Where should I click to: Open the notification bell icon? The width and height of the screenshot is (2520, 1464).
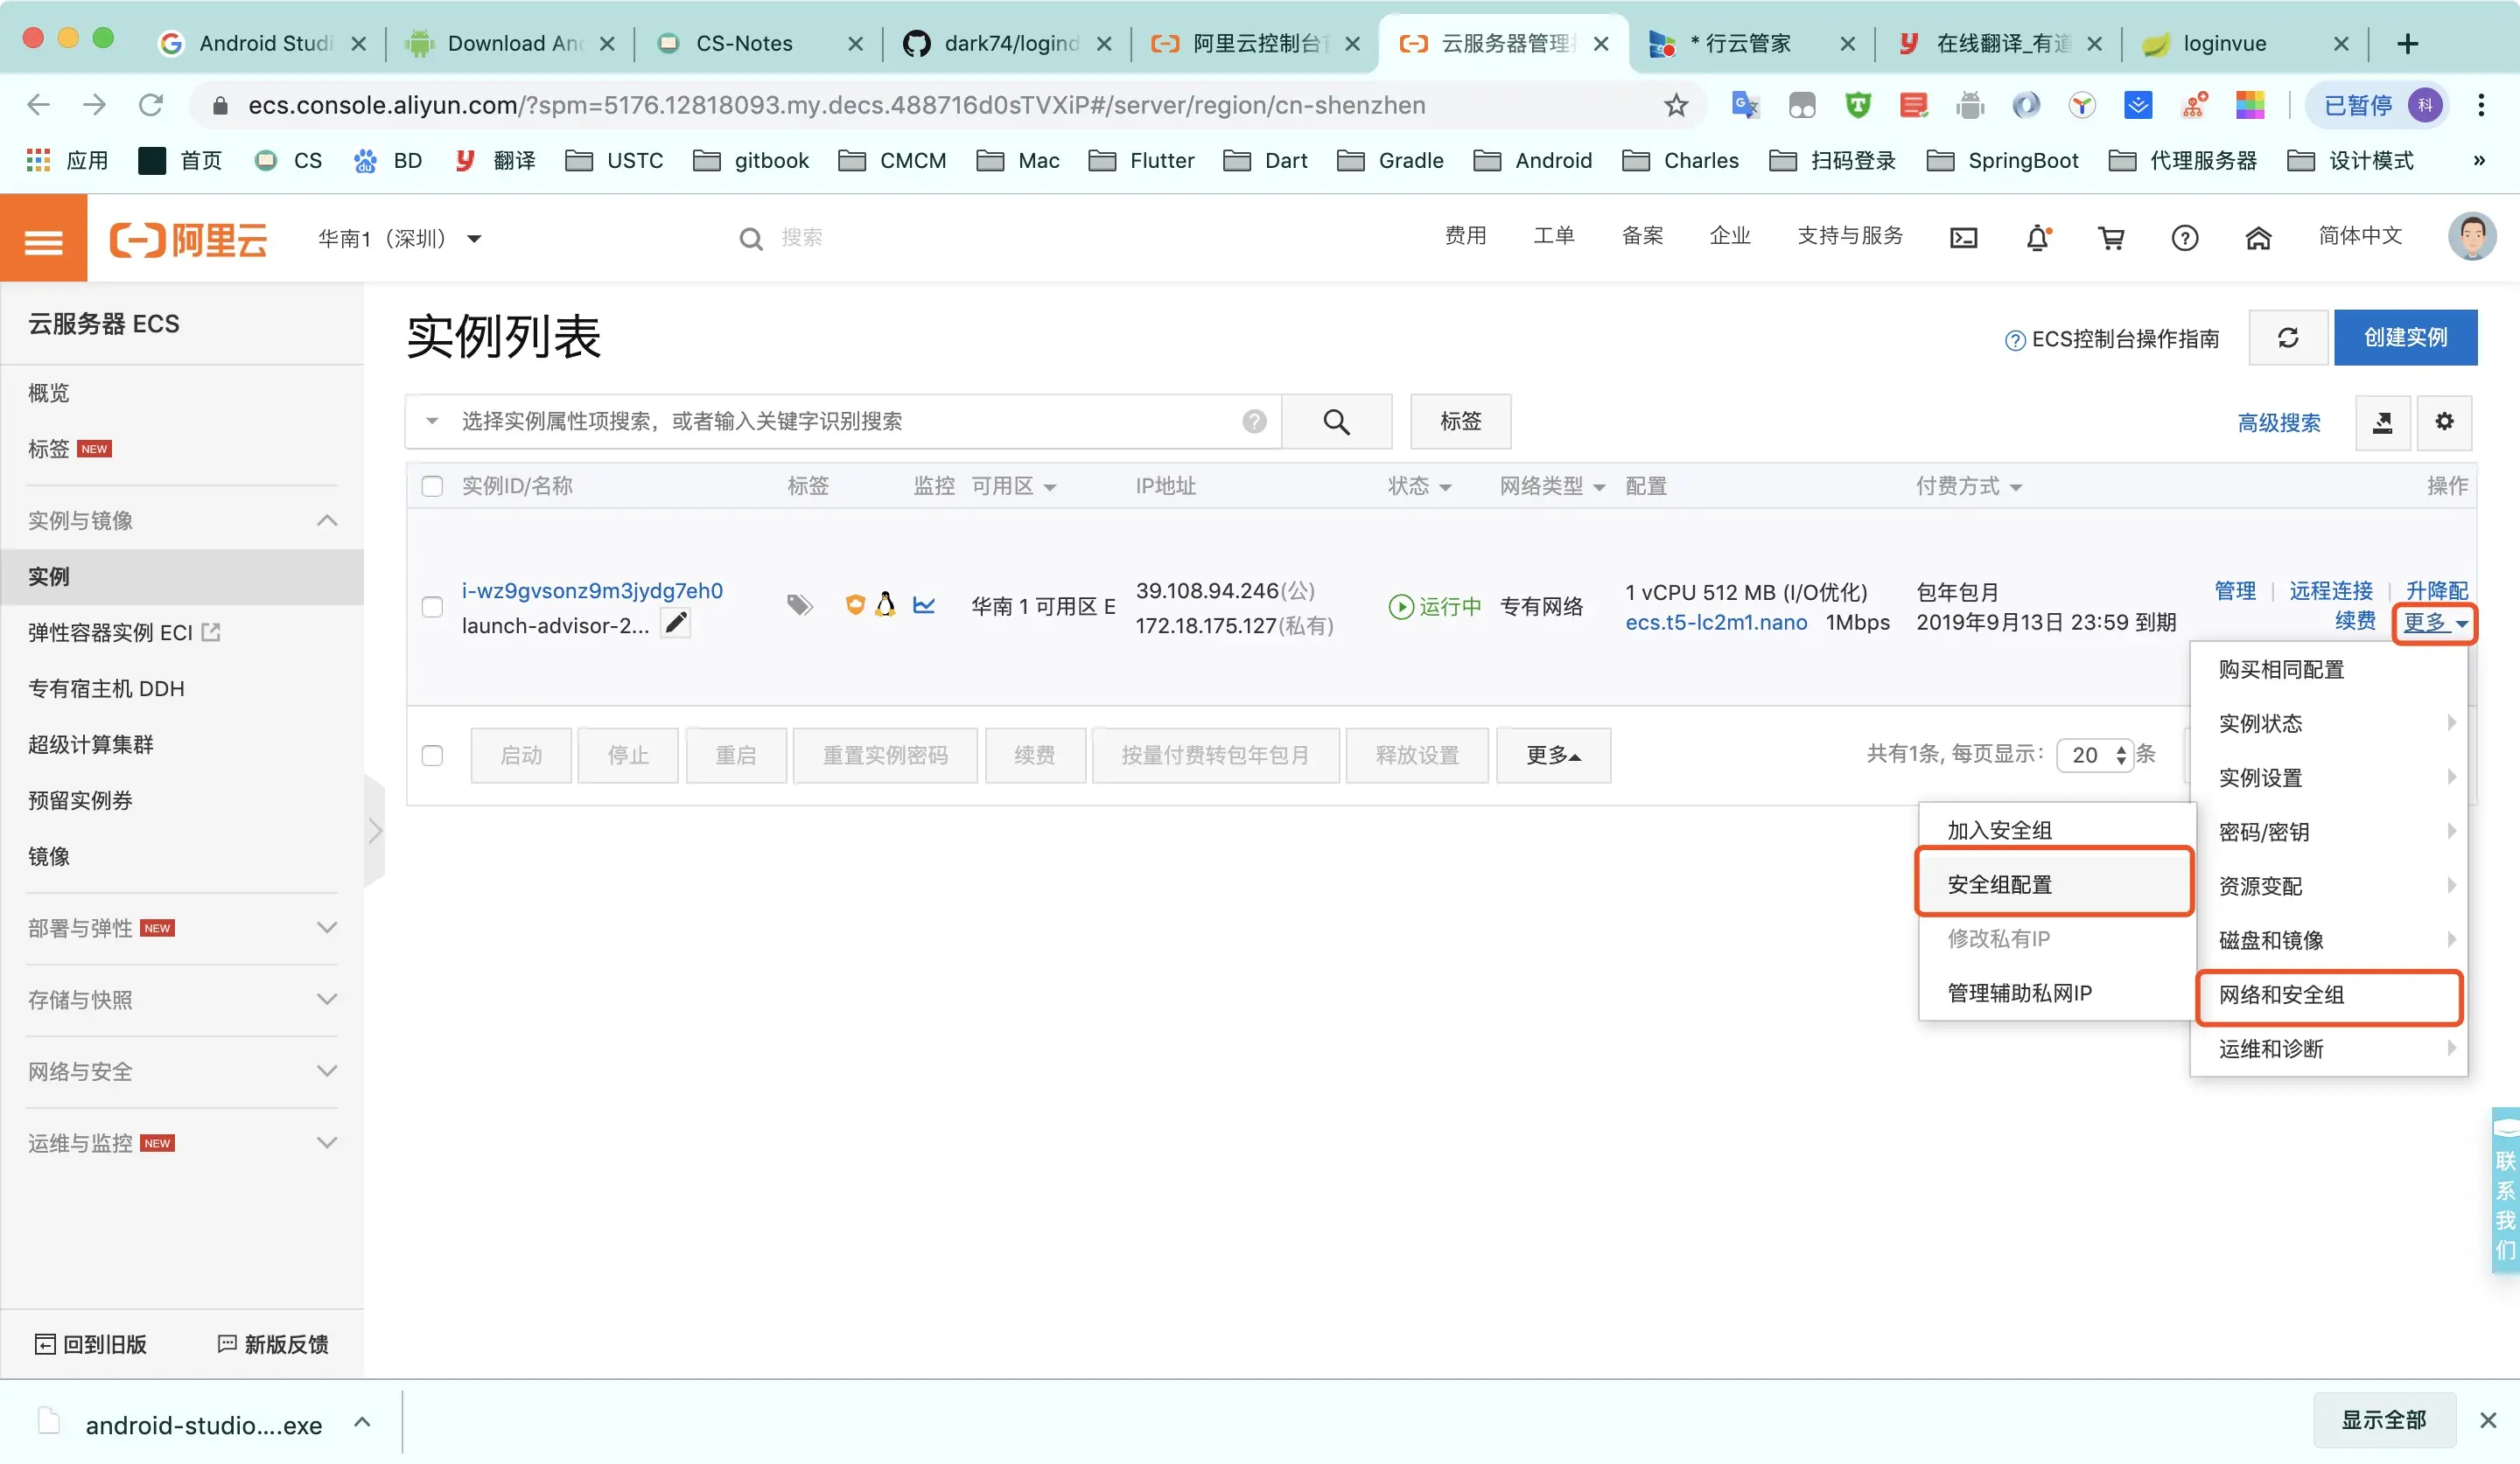click(2037, 238)
